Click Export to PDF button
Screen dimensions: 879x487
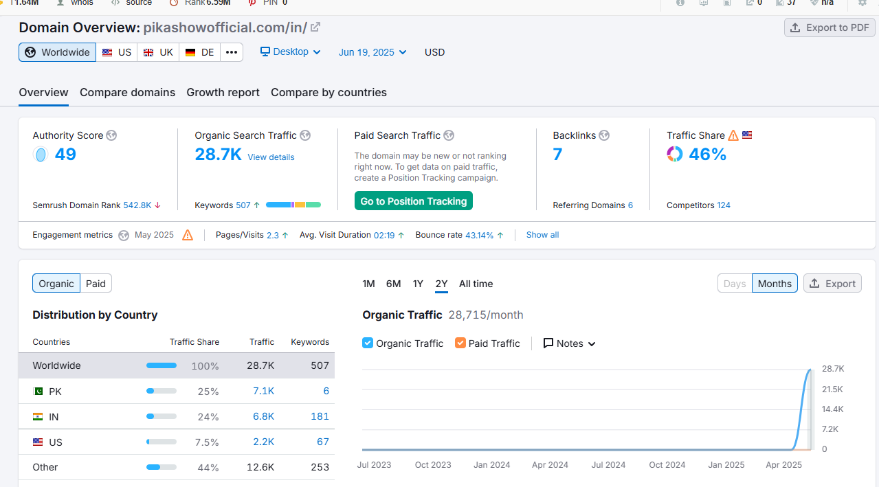830,27
